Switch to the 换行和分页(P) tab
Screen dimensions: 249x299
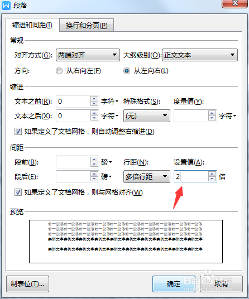coord(87,25)
